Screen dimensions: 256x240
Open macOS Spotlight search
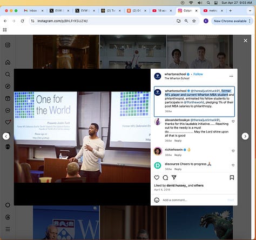point(208,3)
